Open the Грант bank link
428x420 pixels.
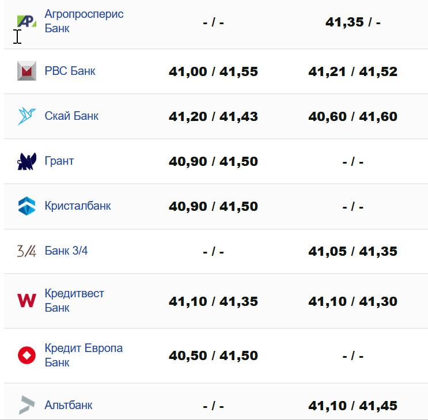pyautogui.click(x=59, y=161)
